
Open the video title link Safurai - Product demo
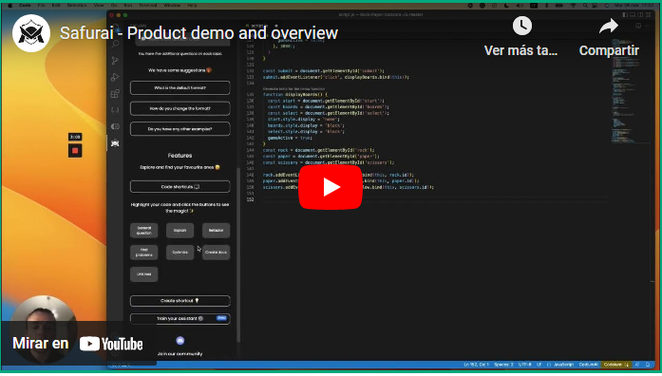point(199,33)
